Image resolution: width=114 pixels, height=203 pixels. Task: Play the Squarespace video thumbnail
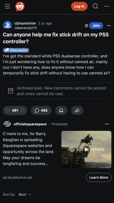[86, 150]
